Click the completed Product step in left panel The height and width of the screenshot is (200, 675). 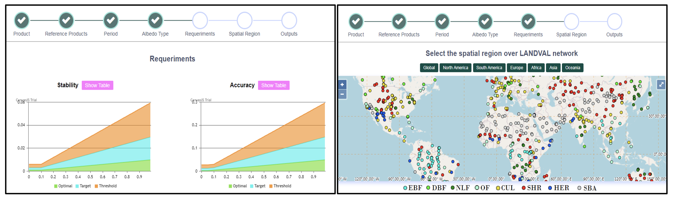coord(22,21)
